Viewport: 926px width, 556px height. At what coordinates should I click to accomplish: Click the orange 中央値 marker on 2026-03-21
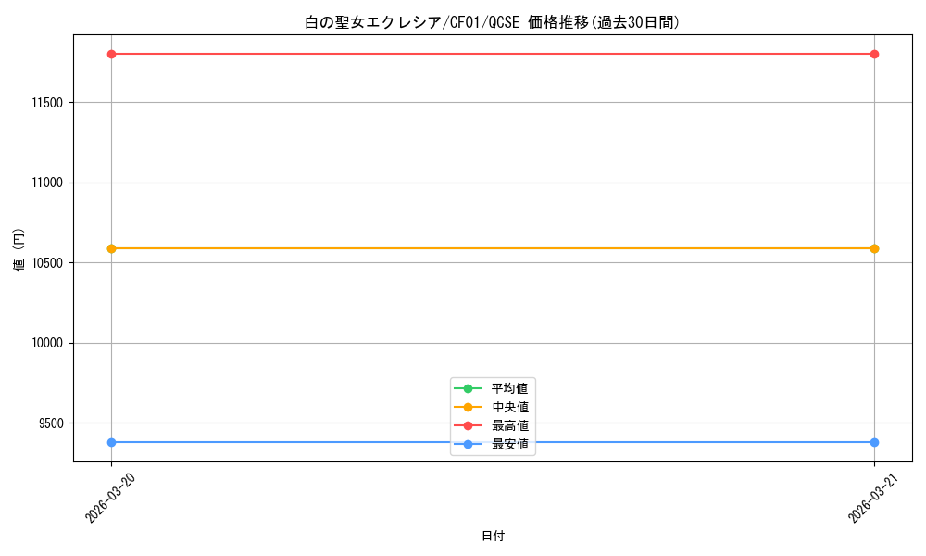tap(874, 248)
